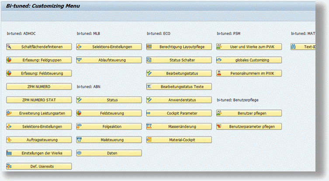Click icon on MLB Selektions-Einstellungen button
329x181 pixels.
pyautogui.click(x=79, y=47)
